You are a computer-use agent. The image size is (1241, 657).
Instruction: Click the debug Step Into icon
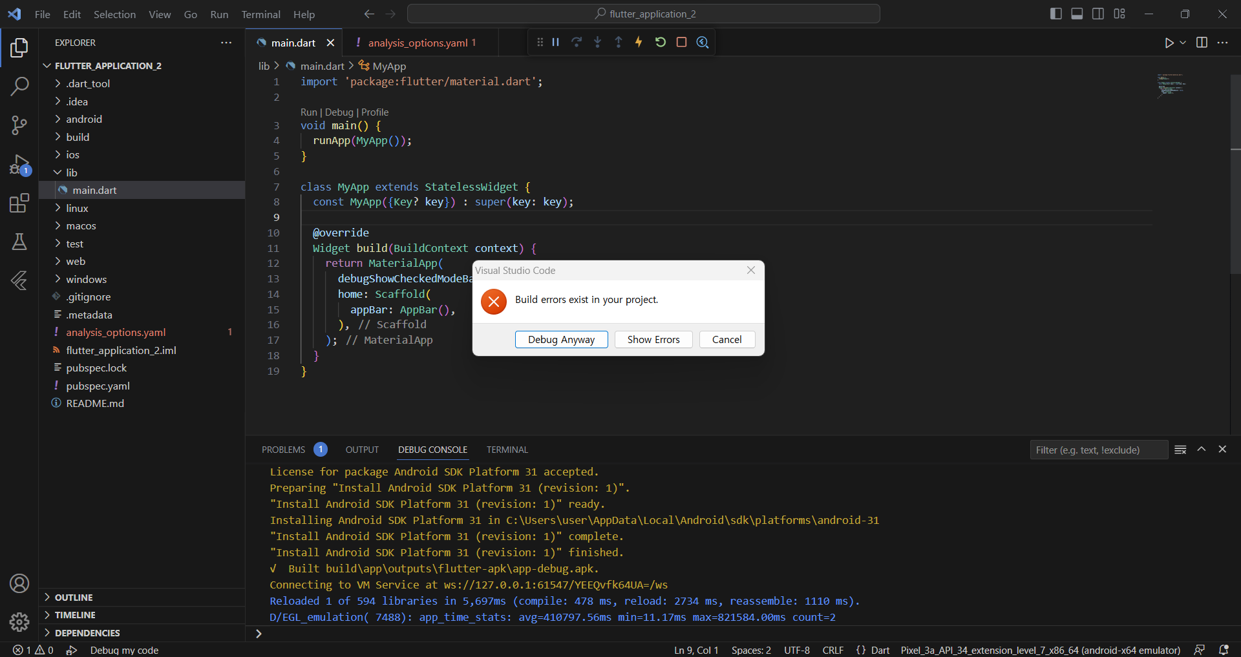(598, 42)
